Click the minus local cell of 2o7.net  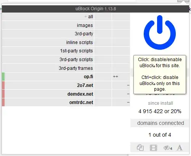pyautogui.click(x=121, y=85)
